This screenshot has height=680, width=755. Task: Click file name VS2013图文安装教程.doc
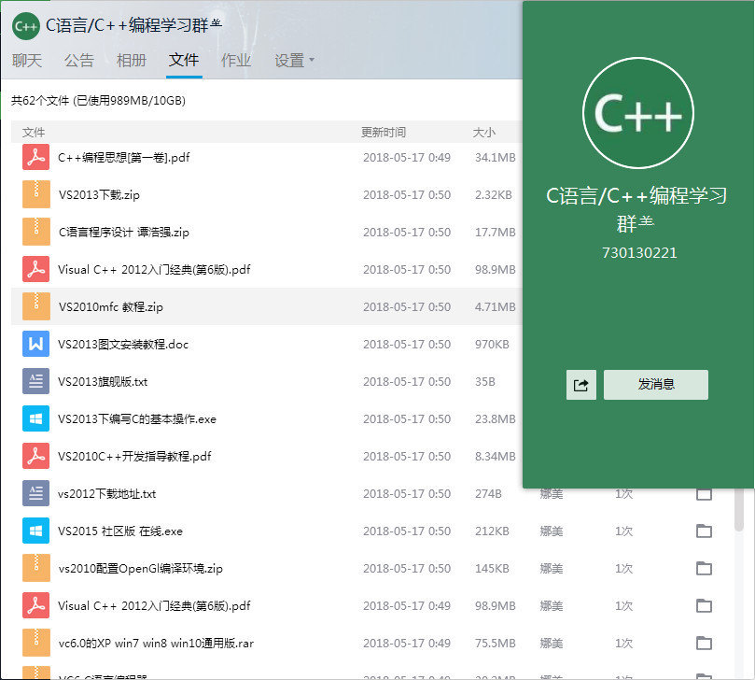point(123,344)
